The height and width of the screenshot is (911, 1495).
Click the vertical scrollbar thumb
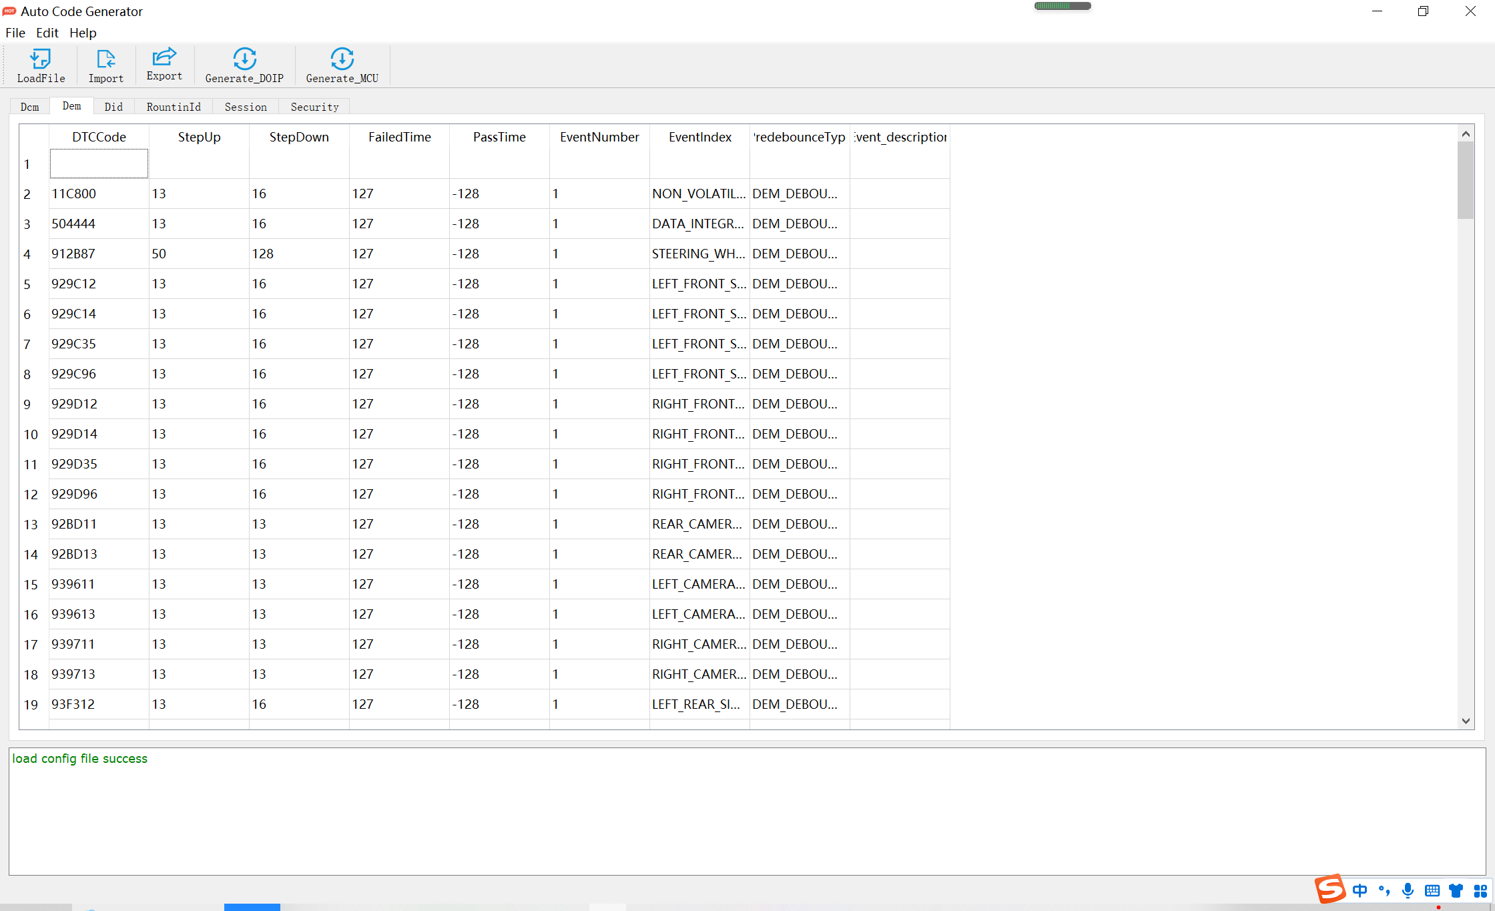tap(1466, 180)
